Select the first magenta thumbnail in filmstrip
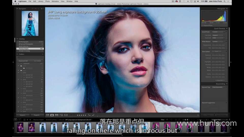 (x=20, y=127)
